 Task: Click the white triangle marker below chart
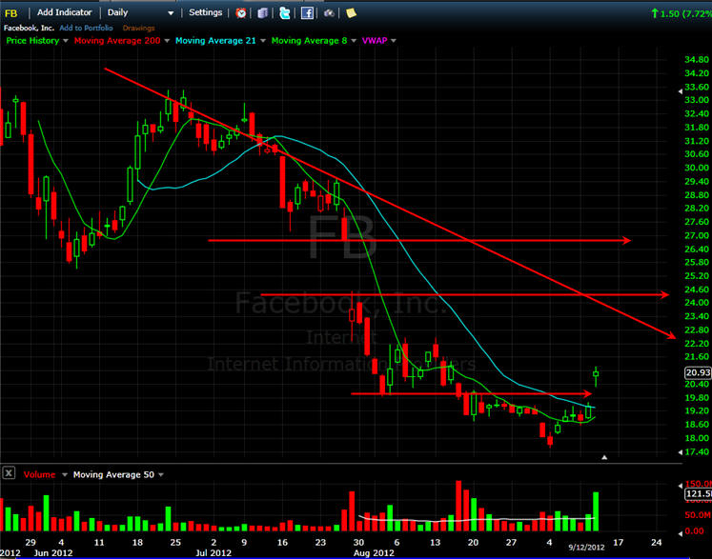click(x=604, y=457)
